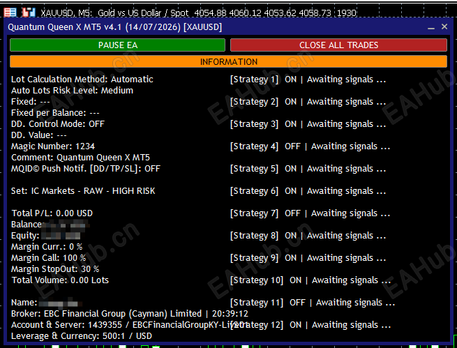The width and height of the screenshot is (457, 348).
Task: Click 'Margin Call: 100 %' text
Action: click(x=49, y=258)
